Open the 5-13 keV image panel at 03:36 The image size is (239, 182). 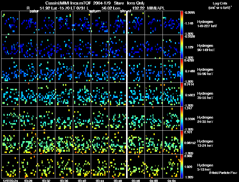[x=64, y=166]
